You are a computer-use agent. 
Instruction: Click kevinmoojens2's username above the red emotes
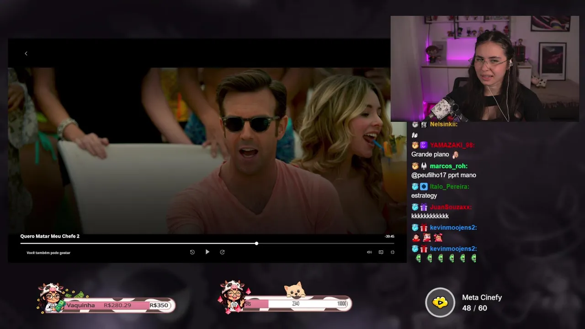pyautogui.click(x=453, y=228)
